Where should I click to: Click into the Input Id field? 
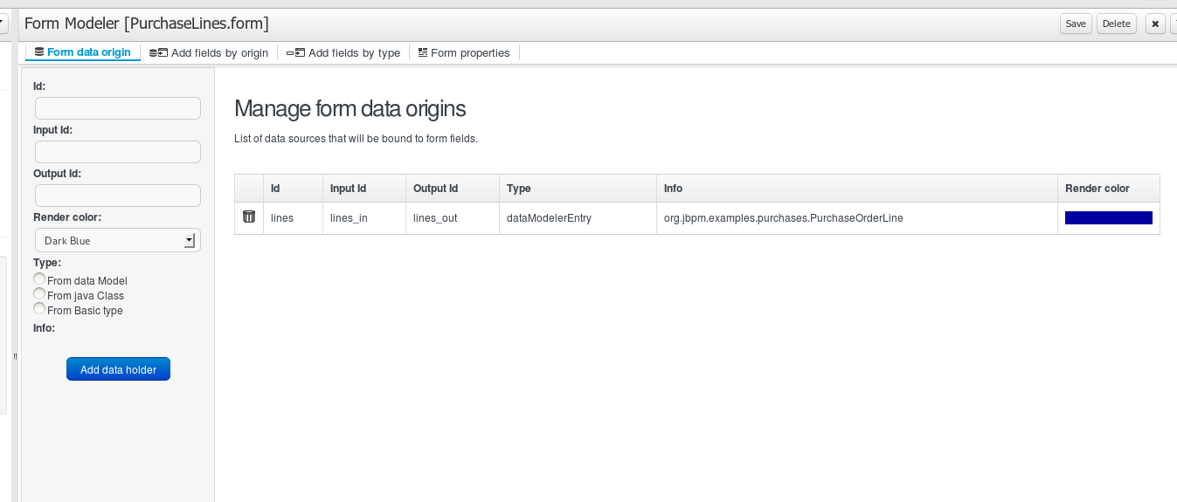point(118,152)
